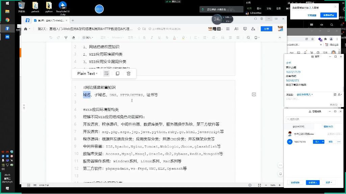Click the add comment icon beside the code block

254,95
